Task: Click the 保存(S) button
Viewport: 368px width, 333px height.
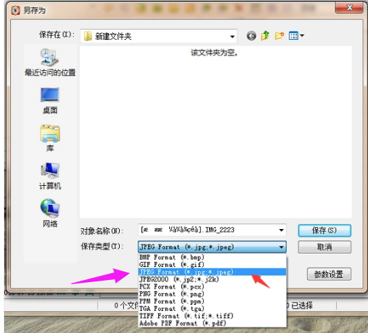Action: point(325,230)
